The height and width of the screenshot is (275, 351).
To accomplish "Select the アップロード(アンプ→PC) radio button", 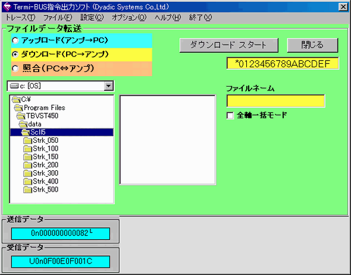I will (15, 40).
